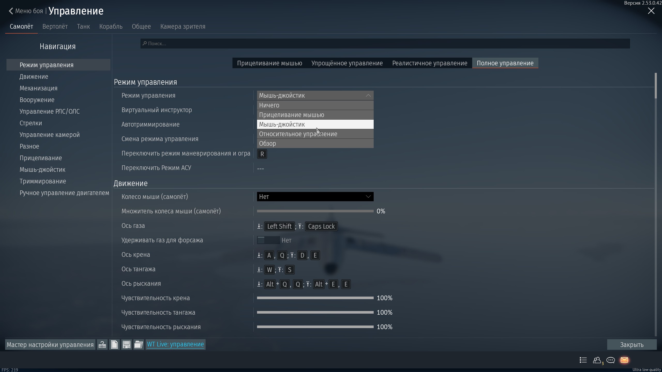662x372 pixels.
Task: Click the floppy disk save controls icon
Action: [126, 344]
